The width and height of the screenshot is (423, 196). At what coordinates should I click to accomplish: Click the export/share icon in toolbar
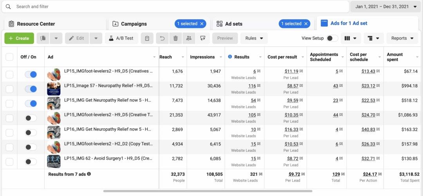203,38
